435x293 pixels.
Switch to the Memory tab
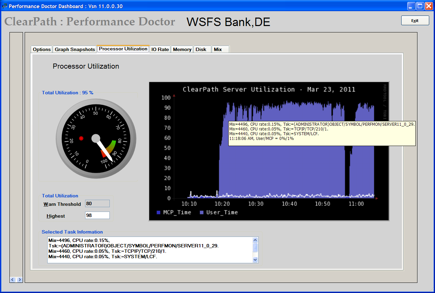click(182, 49)
